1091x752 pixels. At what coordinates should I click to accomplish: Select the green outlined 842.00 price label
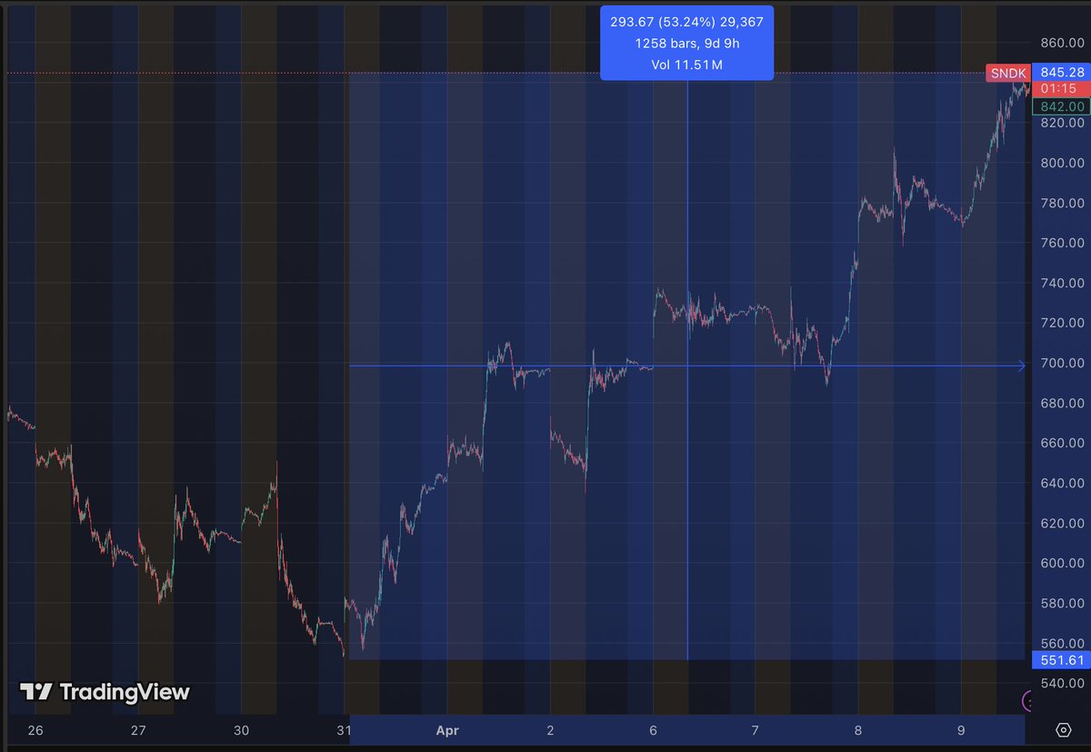1060,106
